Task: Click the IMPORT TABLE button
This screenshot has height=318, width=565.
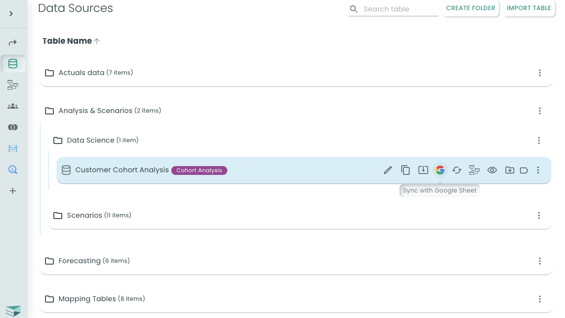Action: point(529,8)
